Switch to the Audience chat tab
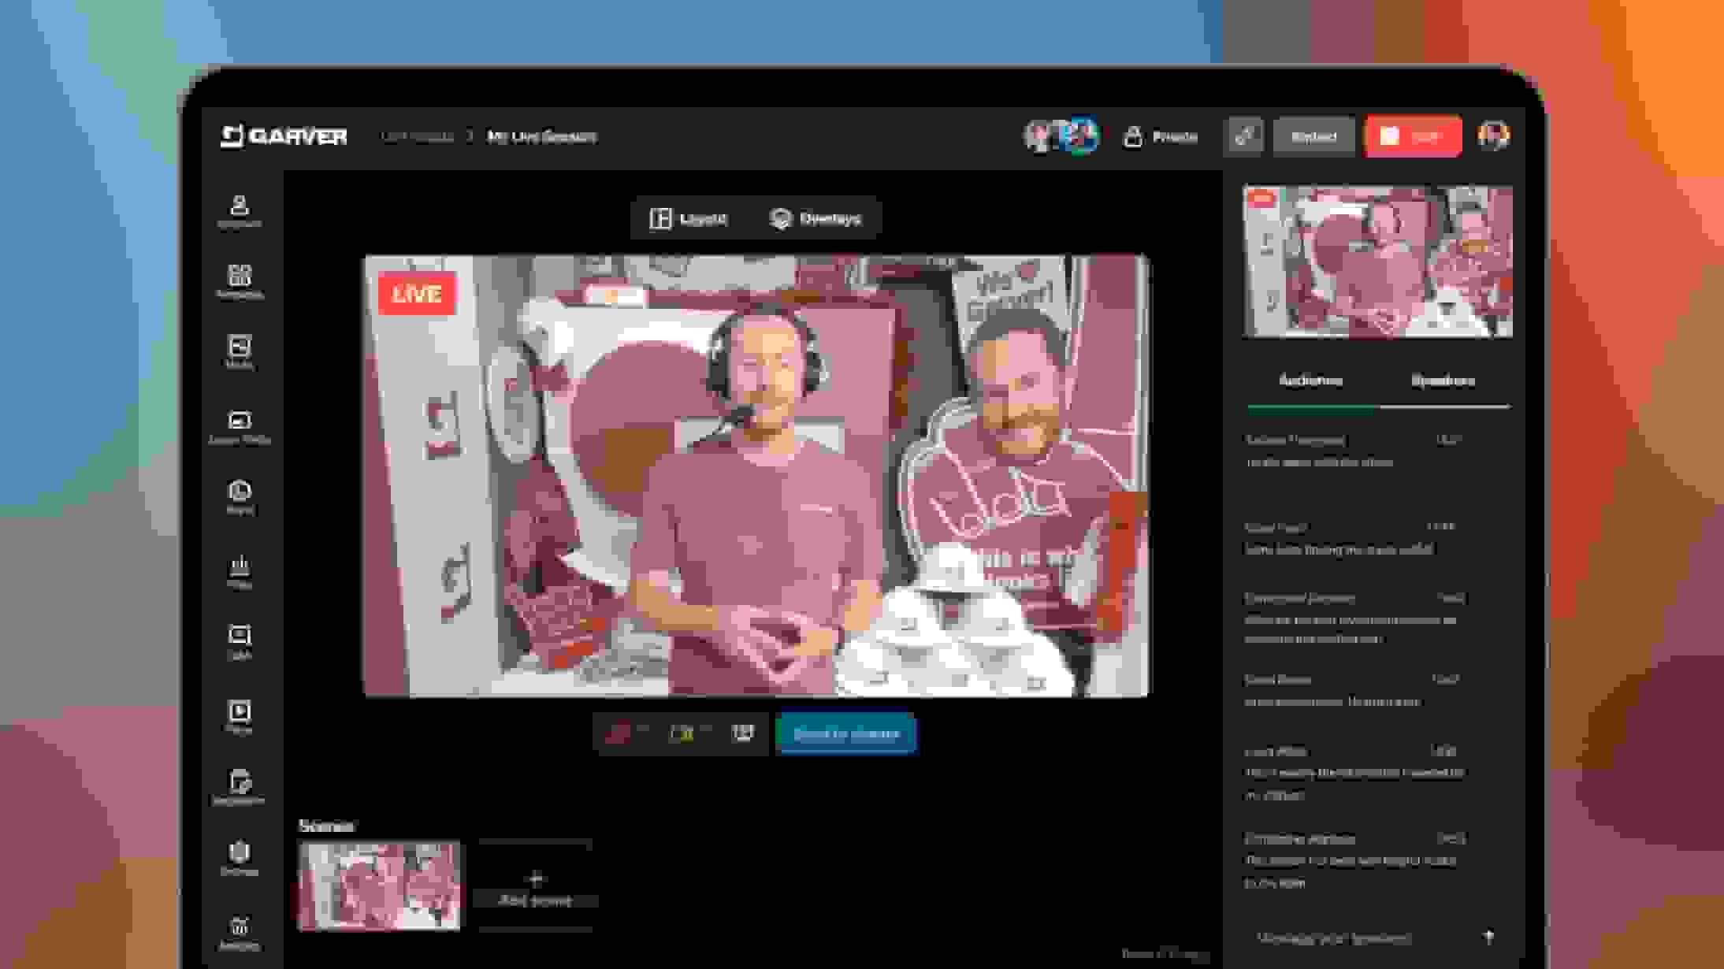The image size is (1724, 969). [1310, 381]
